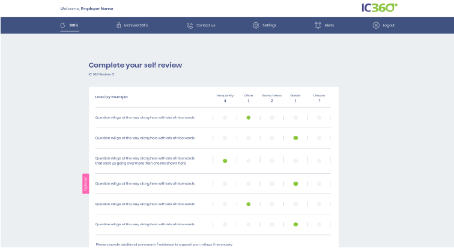Image resolution: width=454 pixels, height=248 pixels.
Task: Open the Alerts link text
Action: tap(329, 26)
